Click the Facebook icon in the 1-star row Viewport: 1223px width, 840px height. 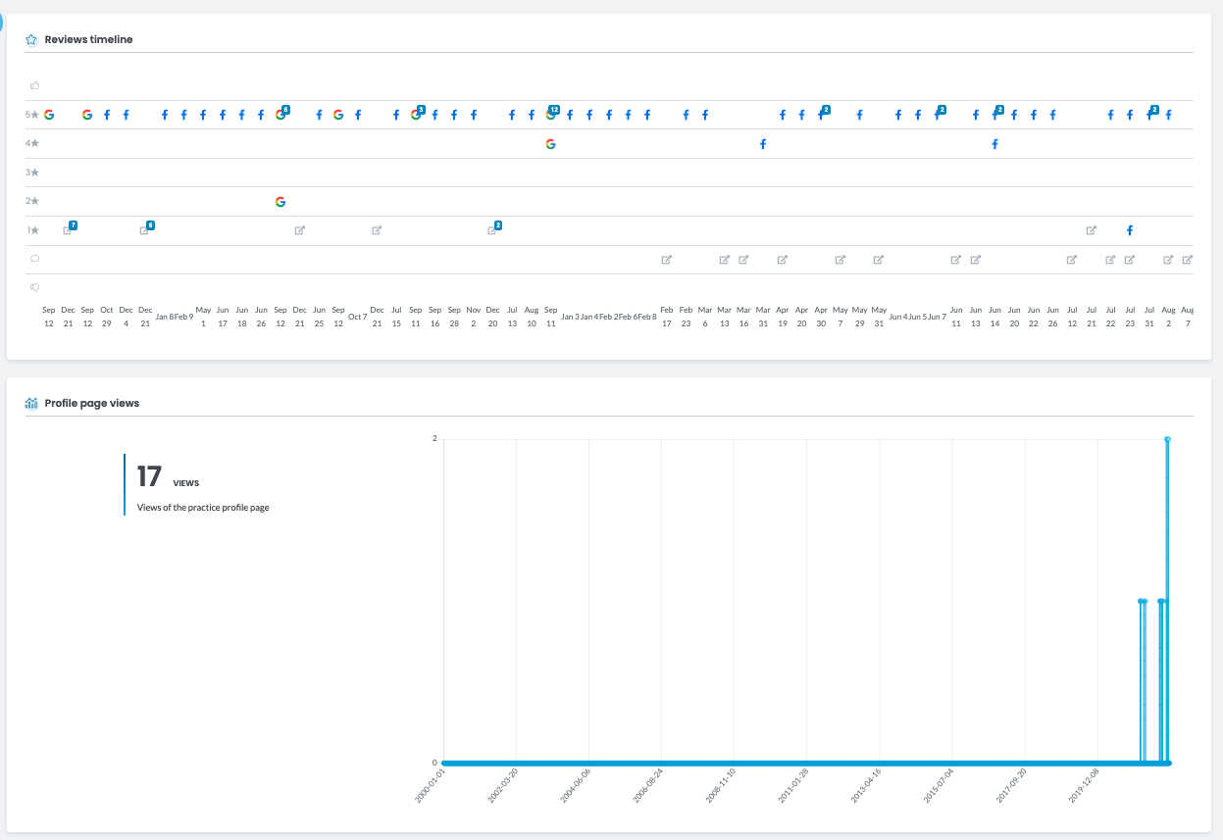1129,230
